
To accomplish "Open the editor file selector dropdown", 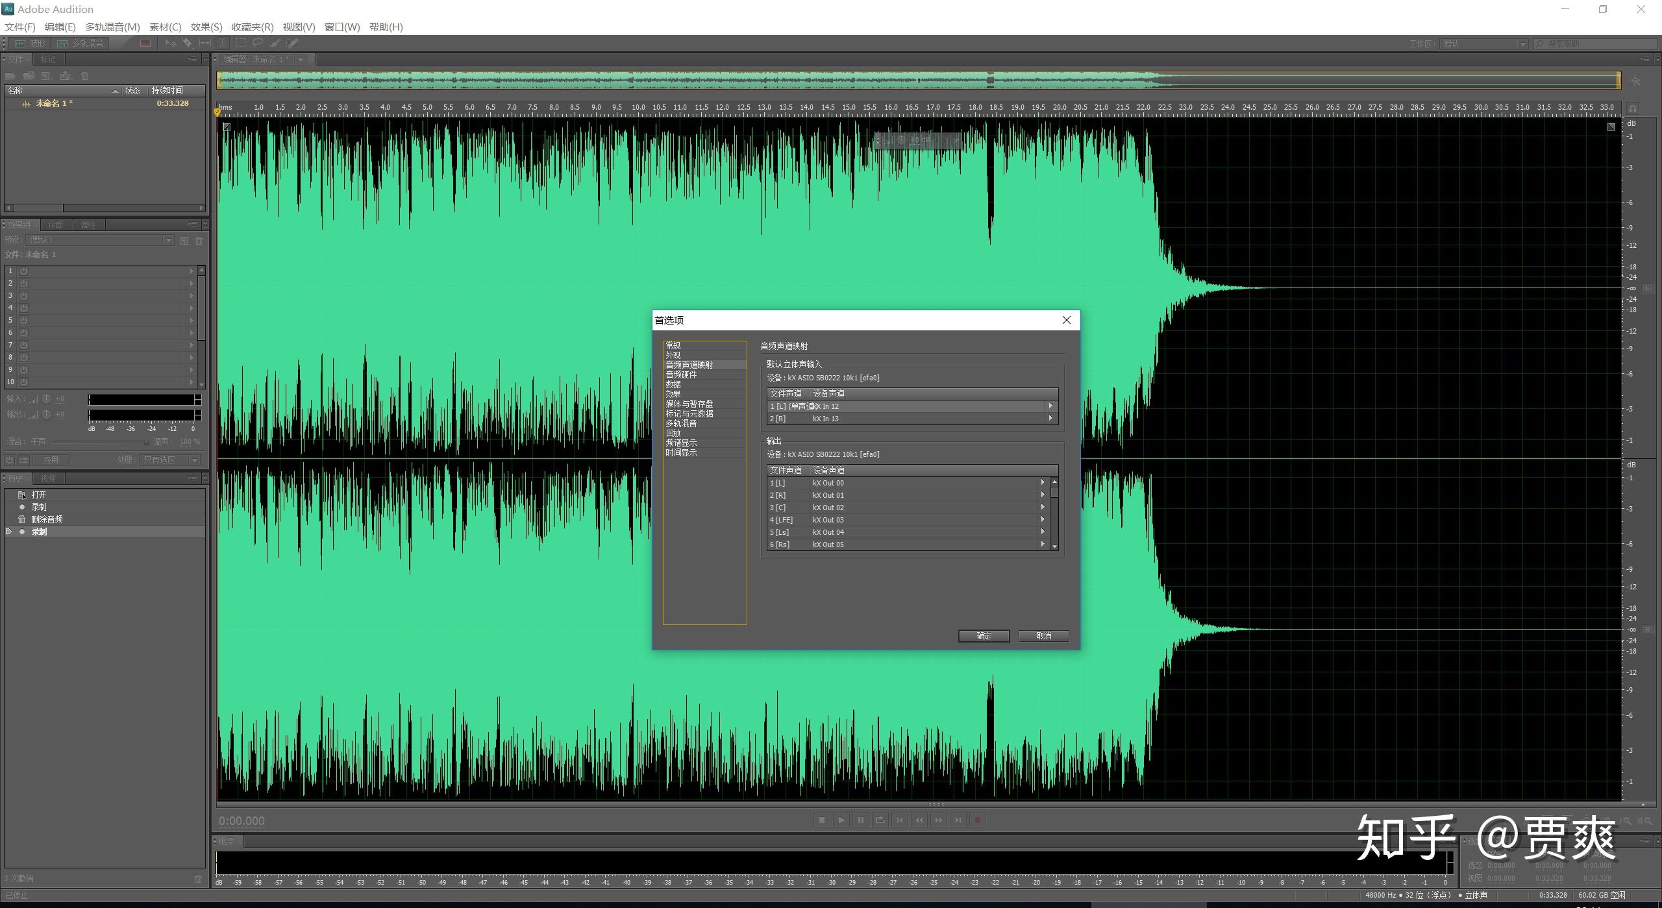I will 301,60.
